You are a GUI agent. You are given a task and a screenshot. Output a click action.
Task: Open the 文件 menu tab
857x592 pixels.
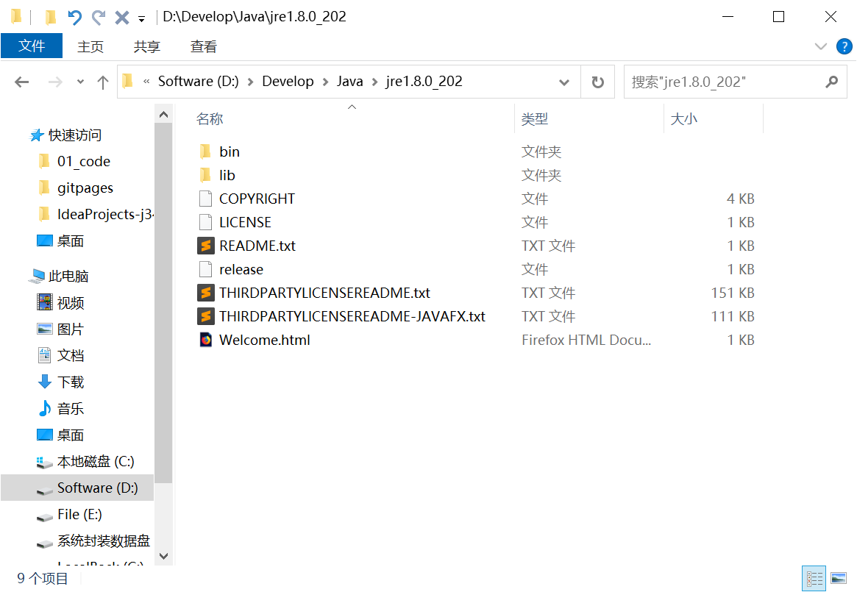click(32, 46)
